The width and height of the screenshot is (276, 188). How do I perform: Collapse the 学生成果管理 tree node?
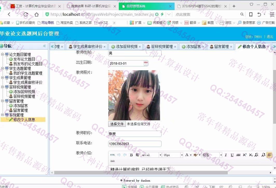tap(3, 78)
